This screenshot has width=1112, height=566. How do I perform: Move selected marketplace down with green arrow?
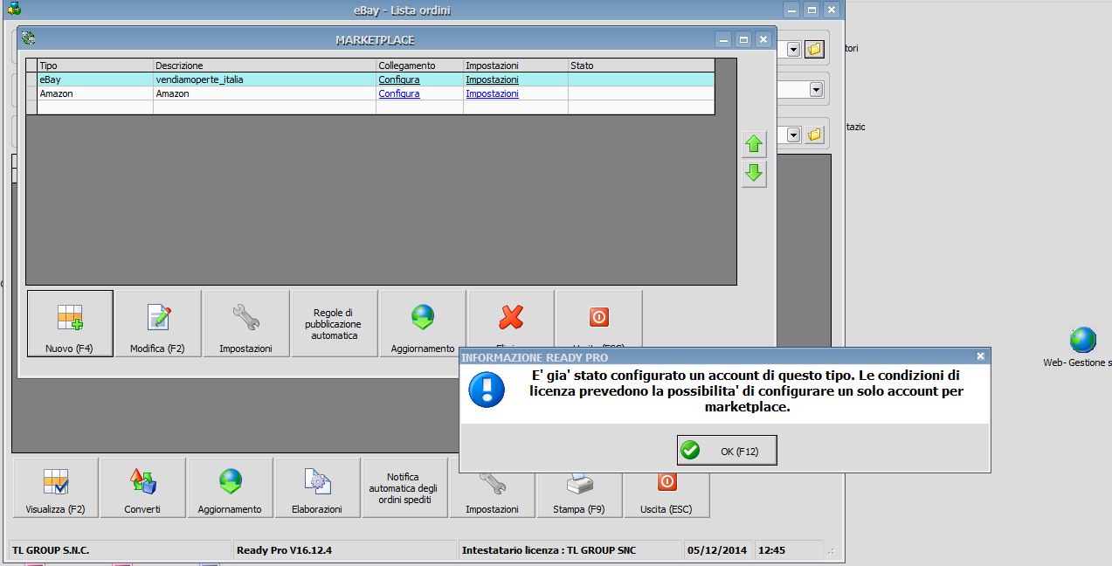click(754, 173)
